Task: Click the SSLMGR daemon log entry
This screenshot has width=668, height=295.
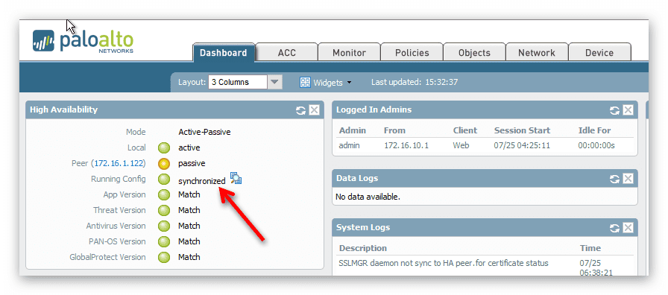Action: [x=444, y=263]
